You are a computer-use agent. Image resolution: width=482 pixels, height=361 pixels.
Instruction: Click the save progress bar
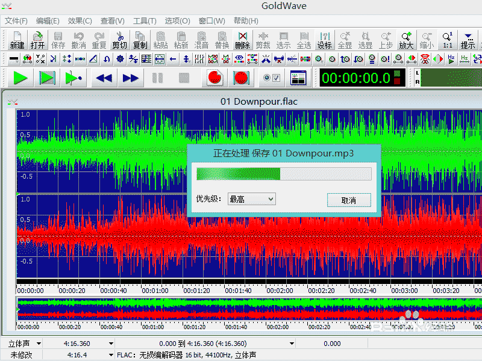283,173
